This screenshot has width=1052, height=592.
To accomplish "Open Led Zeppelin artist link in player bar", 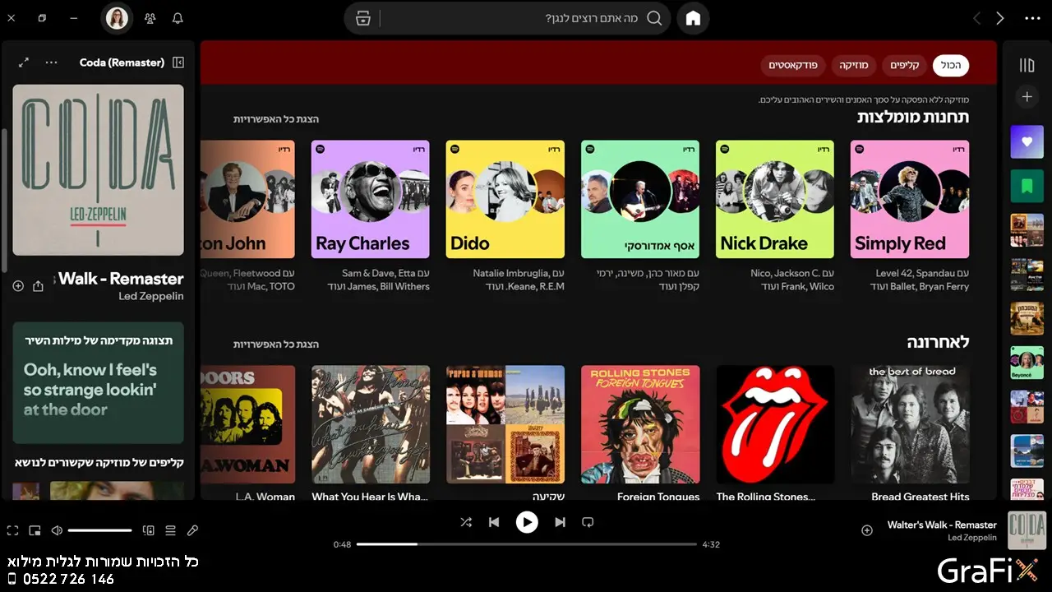I will click(972, 538).
